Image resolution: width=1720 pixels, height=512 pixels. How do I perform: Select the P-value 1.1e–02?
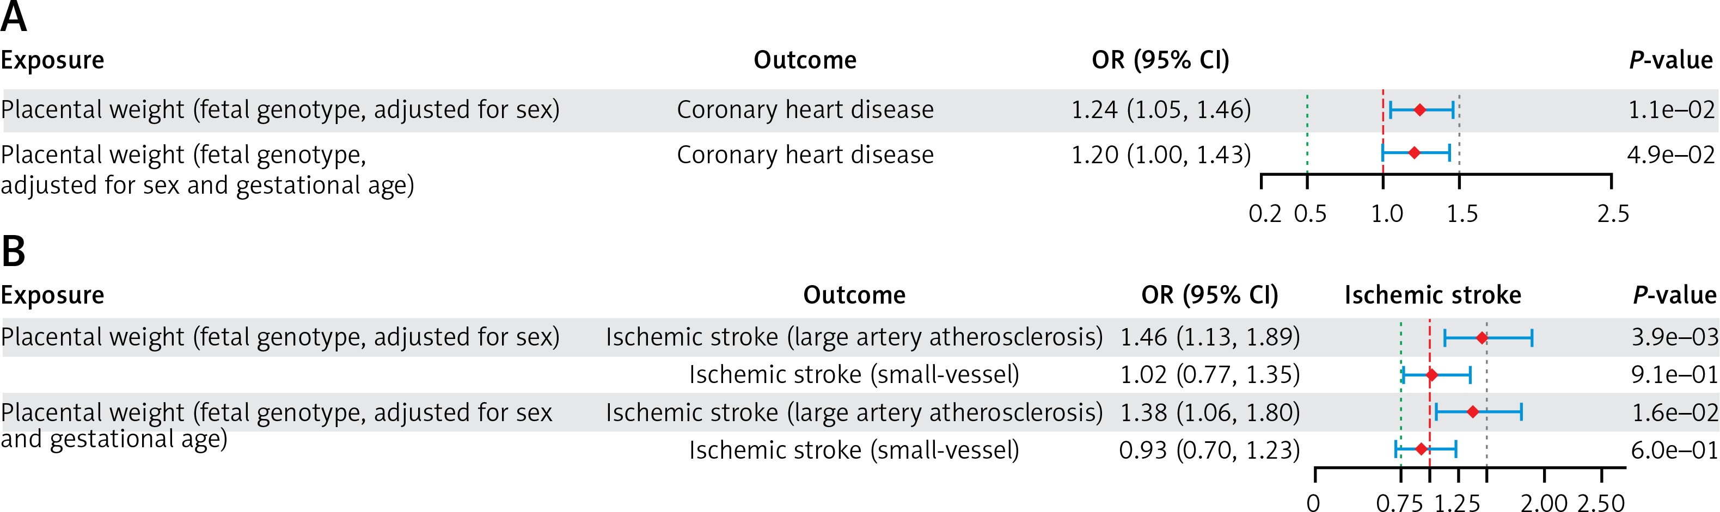[x=1671, y=109]
